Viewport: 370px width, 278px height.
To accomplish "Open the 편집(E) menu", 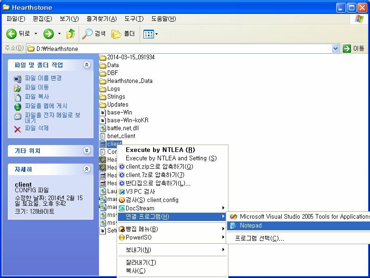I will [42, 19].
